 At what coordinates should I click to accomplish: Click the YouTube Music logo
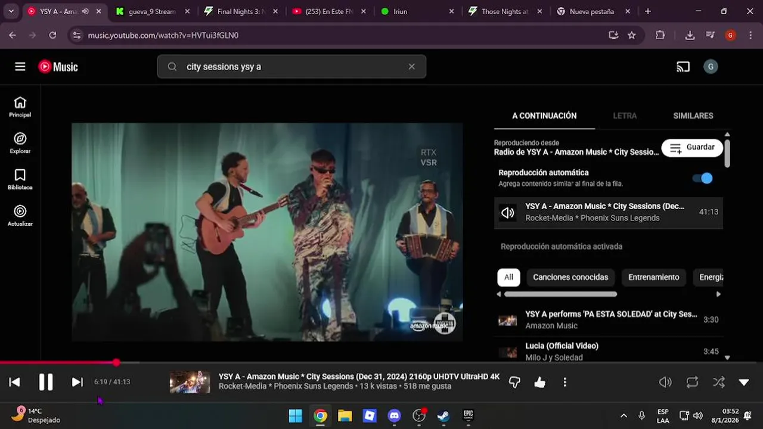(58, 67)
